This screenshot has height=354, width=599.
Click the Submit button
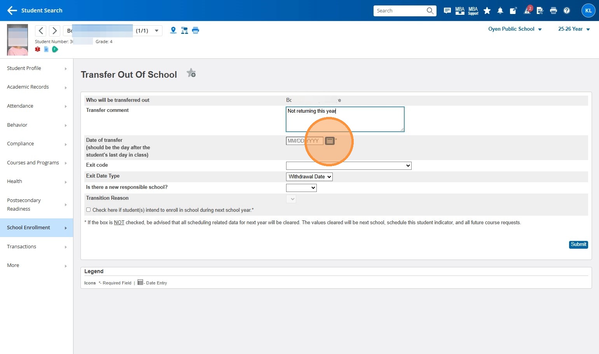pos(578,244)
